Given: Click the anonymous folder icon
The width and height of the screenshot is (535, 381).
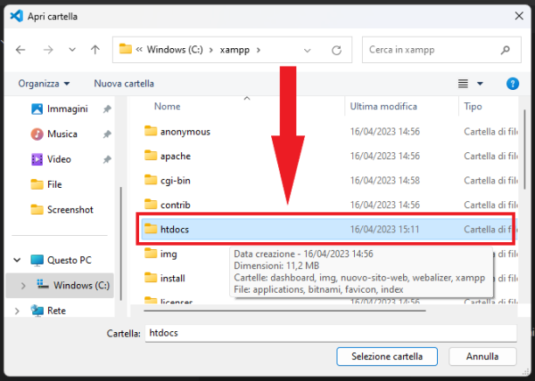Looking at the screenshot, I should 151,131.
